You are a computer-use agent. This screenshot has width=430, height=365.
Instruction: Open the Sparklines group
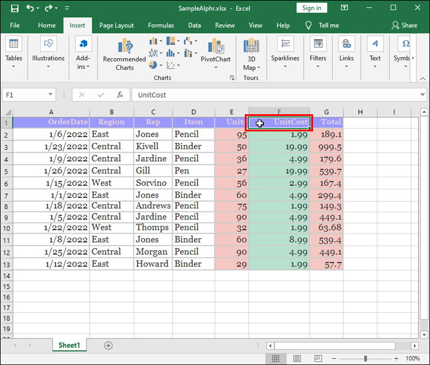coord(285,51)
